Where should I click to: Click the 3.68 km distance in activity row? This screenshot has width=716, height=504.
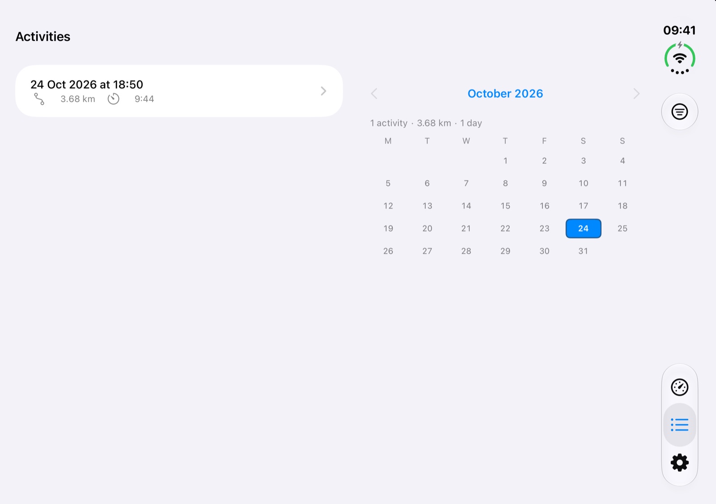click(78, 99)
